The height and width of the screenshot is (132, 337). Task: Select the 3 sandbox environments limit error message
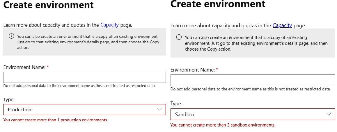tap(223, 125)
